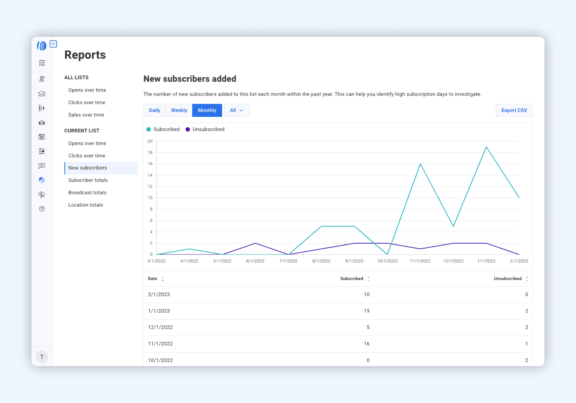Open Current List Opens over time report
Image resolution: width=576 pixels, height=403 pixels.
[87, 143]
